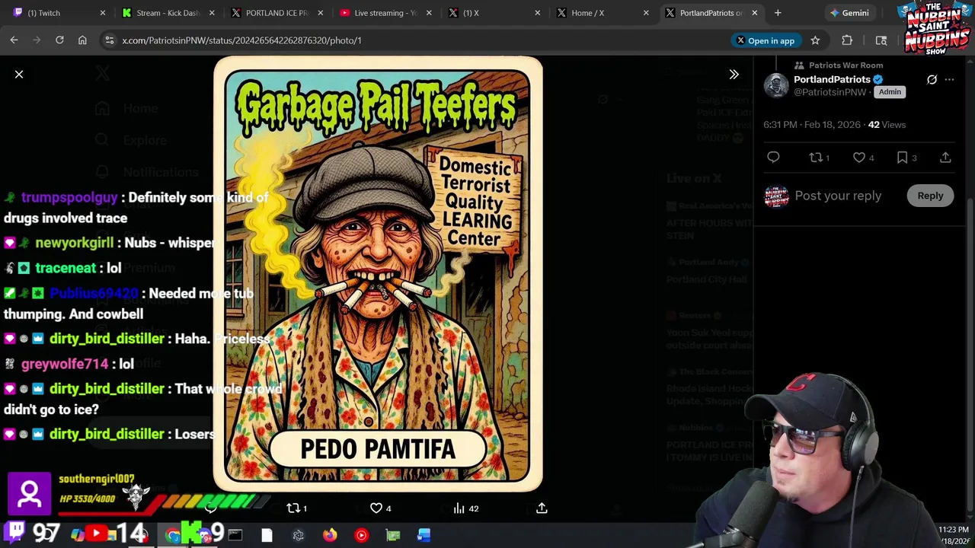Open Chrome from the taskbar
Image resolution: width=975 pixels, height=548 pixels.
coord(173,536)
